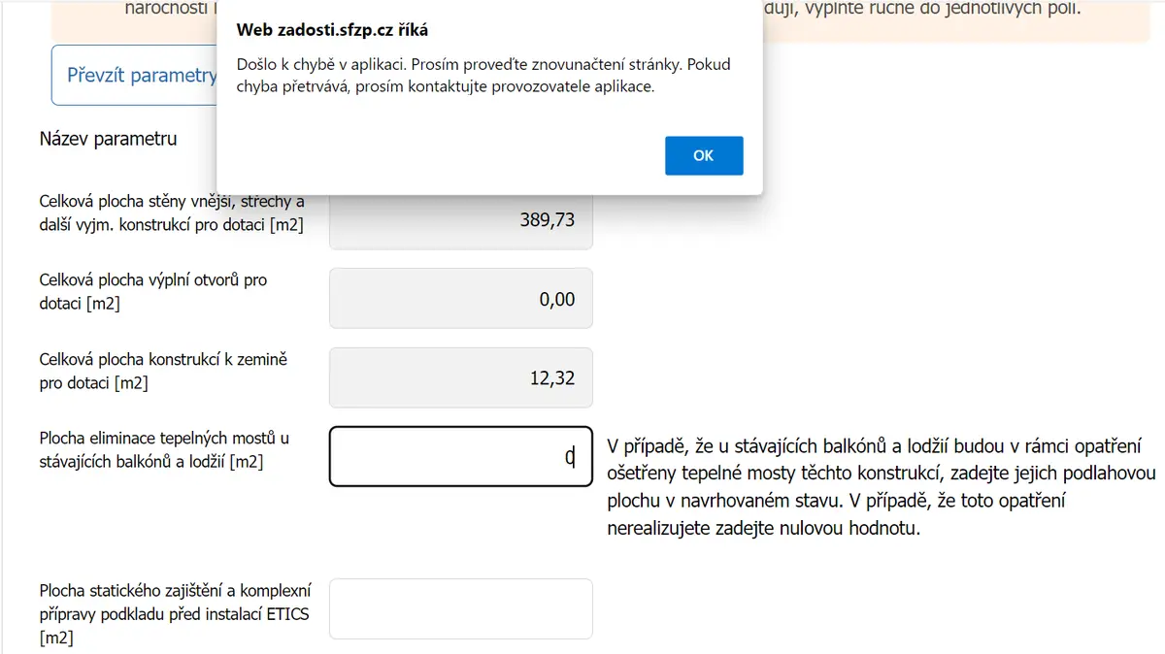Viewport: 1165px width, 654px height.
Task: Click the dialog title Web zadosti.sfzp.cz říká
Action: coord(333,29)
